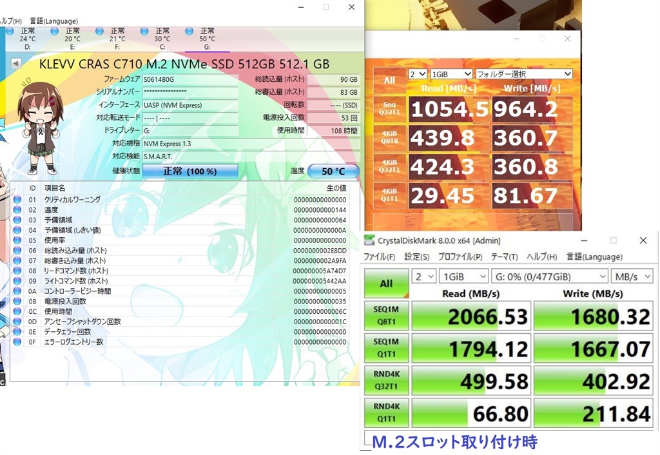
Task: Click 211.84 RND4K Q1T1 write result
Action: pos(594,413)
